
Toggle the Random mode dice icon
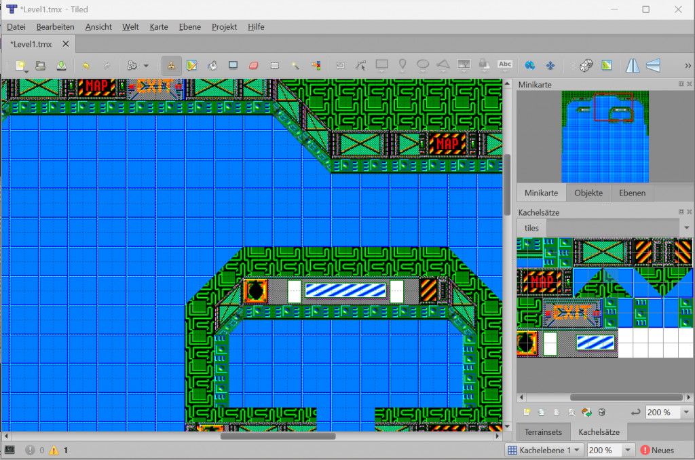tap(586, 65)
